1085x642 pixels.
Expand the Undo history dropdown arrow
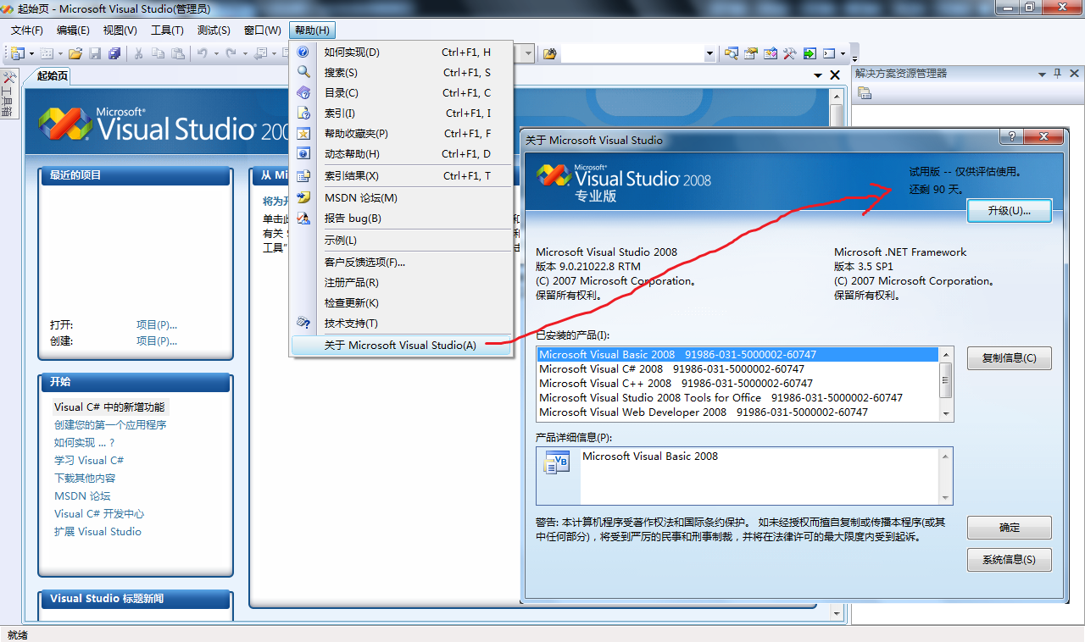(216, 53)
